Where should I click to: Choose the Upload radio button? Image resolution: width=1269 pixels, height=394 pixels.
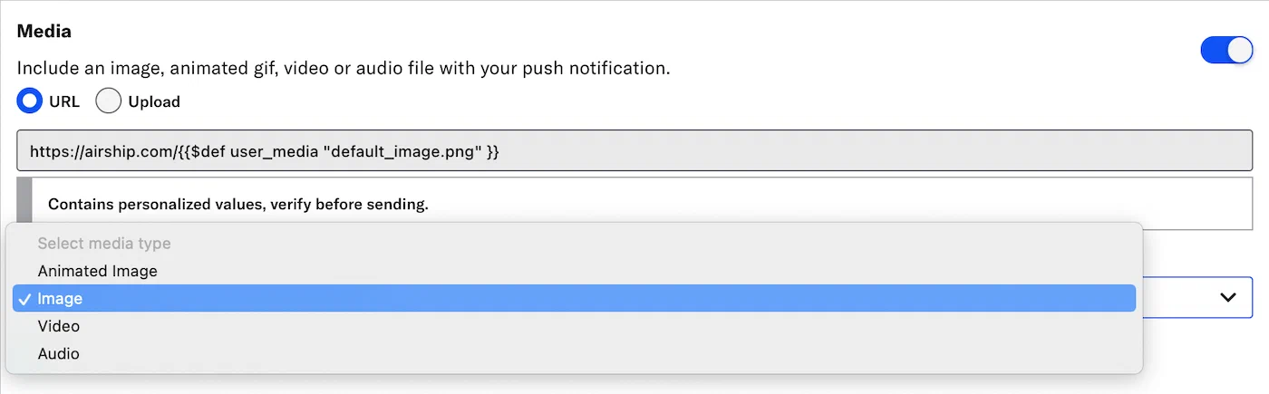coord(109,101)
